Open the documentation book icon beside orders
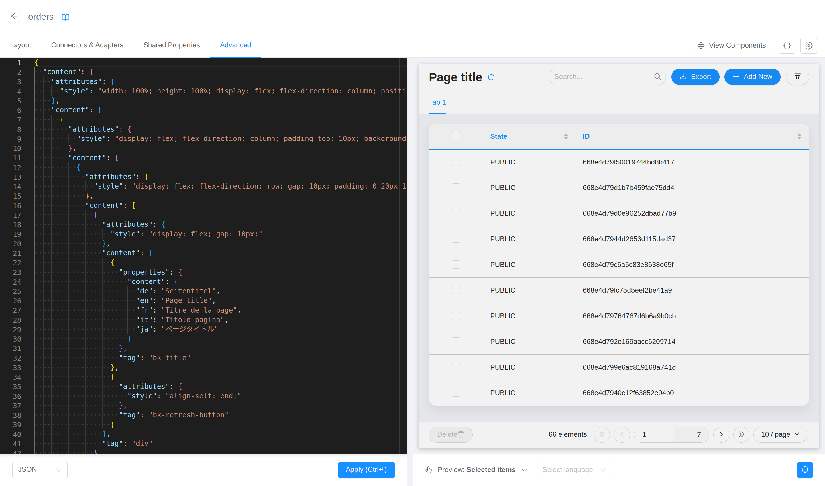 click(66, 17)
